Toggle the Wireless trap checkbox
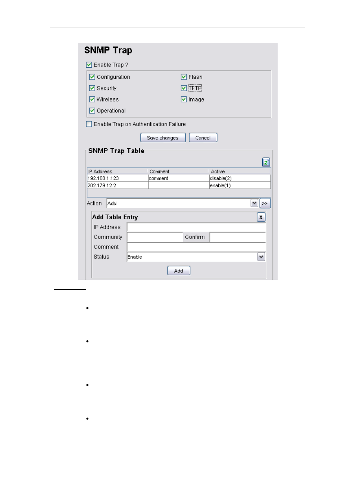Image resolution: width=356 pixels, height=504 pixels. pyautogui.click(x=92, y=99)
